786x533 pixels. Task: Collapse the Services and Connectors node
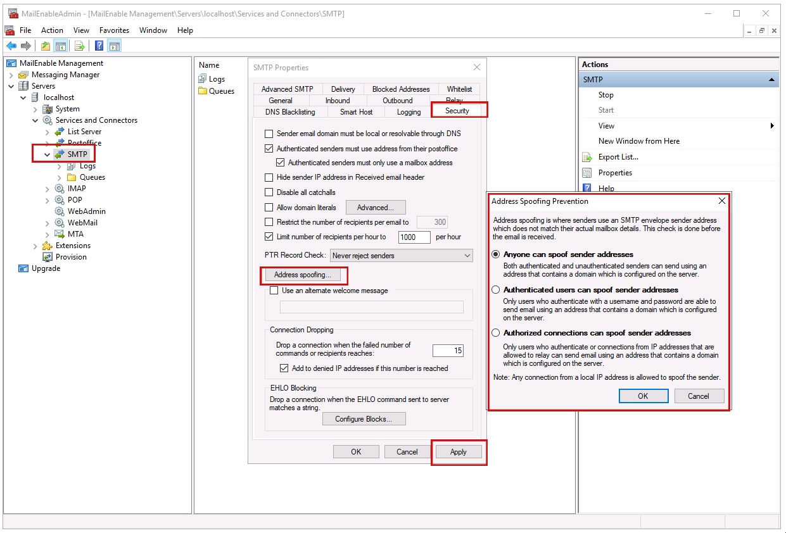tap(35, 120)
